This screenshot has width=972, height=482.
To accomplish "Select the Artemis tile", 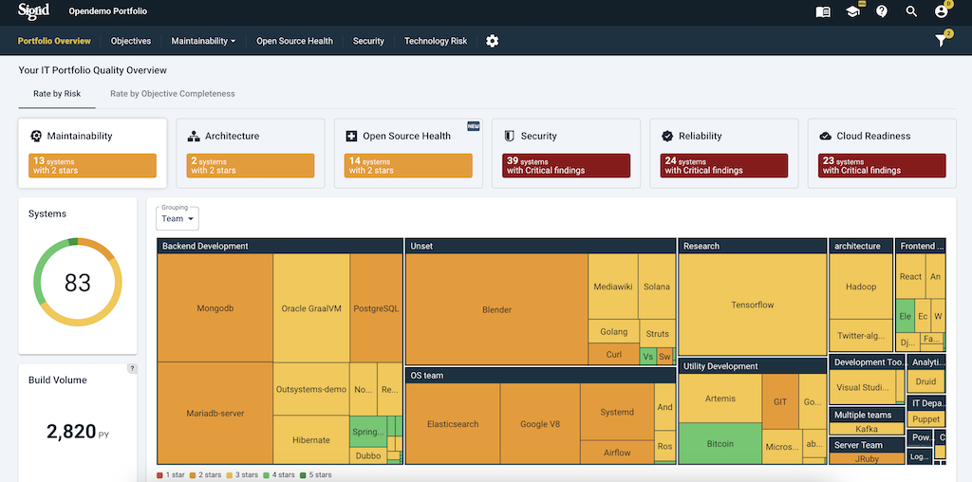I will 720,399.
